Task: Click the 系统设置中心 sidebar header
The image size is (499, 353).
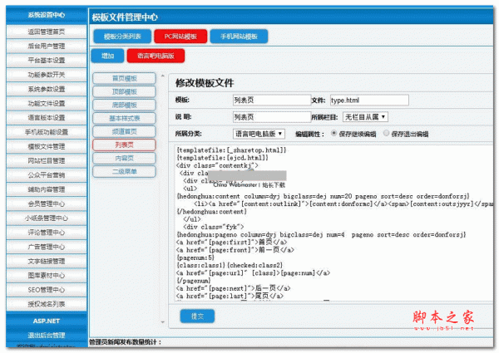Action: pyautogui.click(x=46, y=15)
